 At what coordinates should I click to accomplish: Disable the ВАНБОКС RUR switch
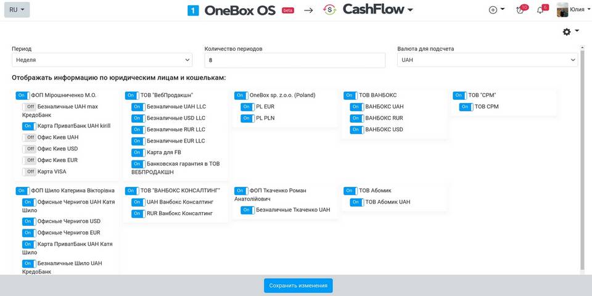pos(357,118)
